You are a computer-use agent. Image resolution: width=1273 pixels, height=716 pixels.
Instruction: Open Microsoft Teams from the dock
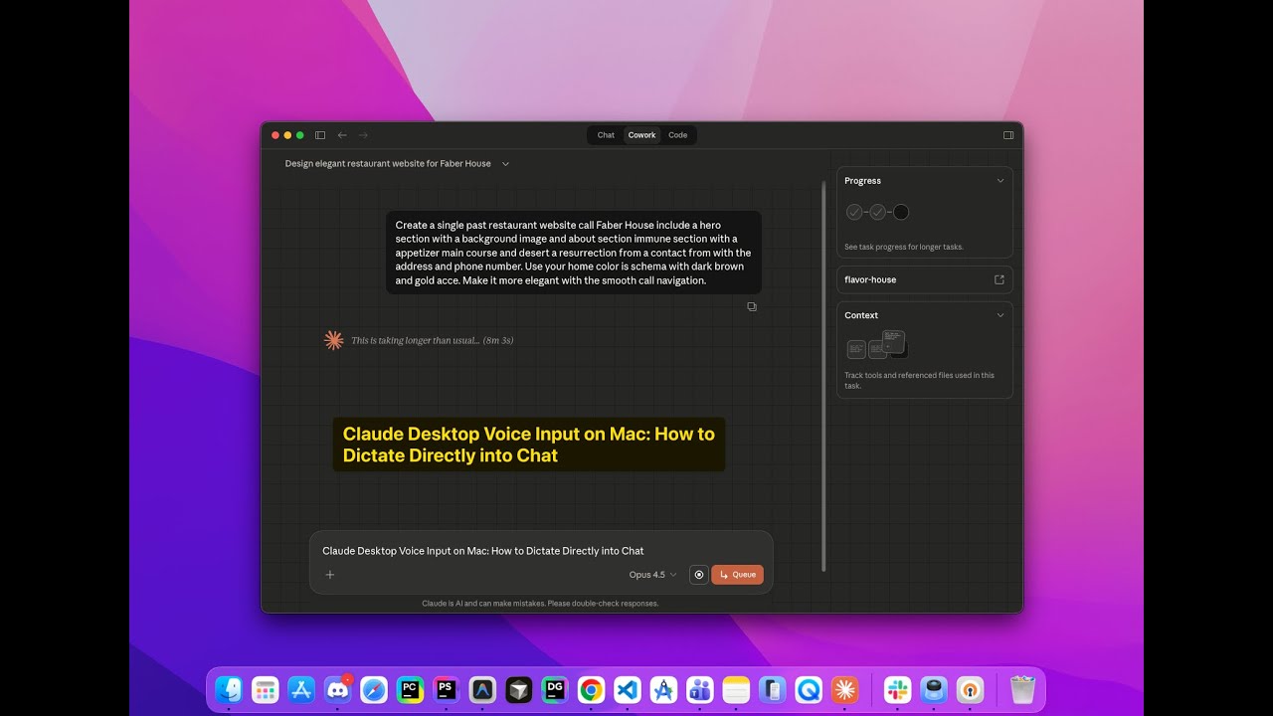699,689
